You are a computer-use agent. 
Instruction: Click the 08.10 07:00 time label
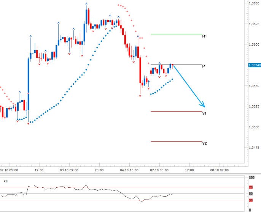[220, 170]
